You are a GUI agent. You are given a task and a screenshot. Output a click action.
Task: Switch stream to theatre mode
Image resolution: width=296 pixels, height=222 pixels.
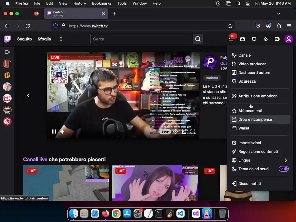coord(184,132)
